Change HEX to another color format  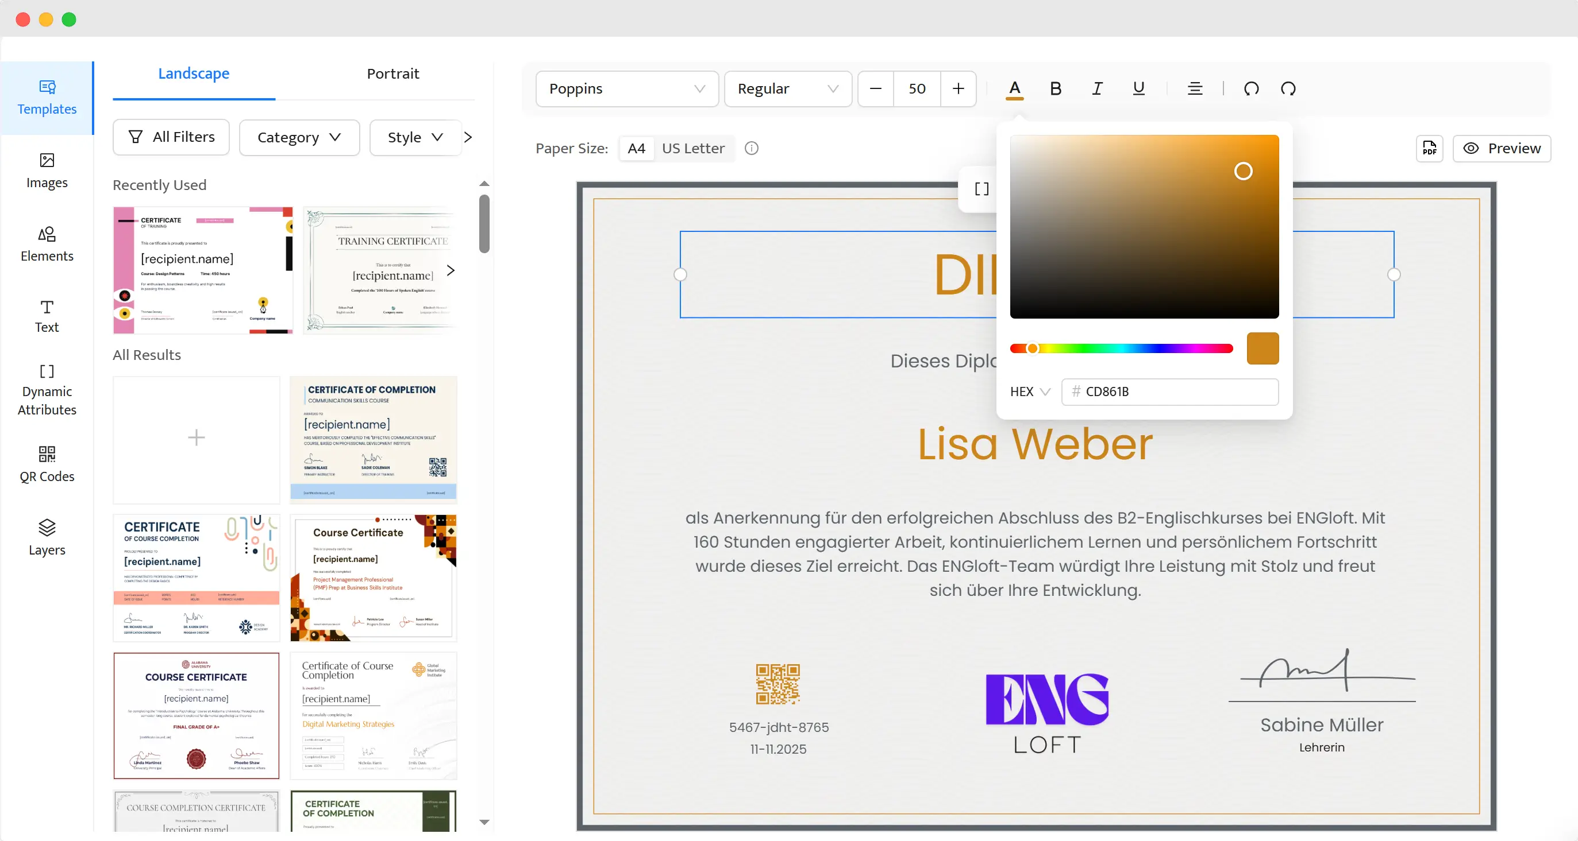point(1029,392)
